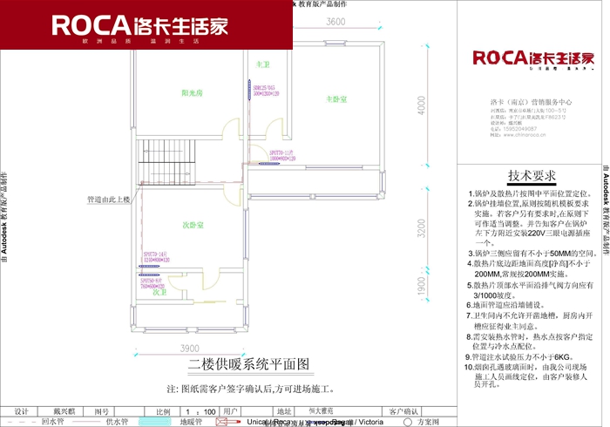Click the 3600 dimension at the top

coord(335,23)
